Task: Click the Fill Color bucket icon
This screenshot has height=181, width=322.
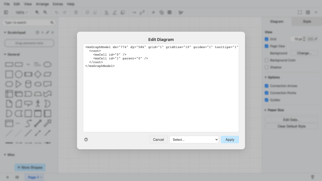Action: click(107, 12)
